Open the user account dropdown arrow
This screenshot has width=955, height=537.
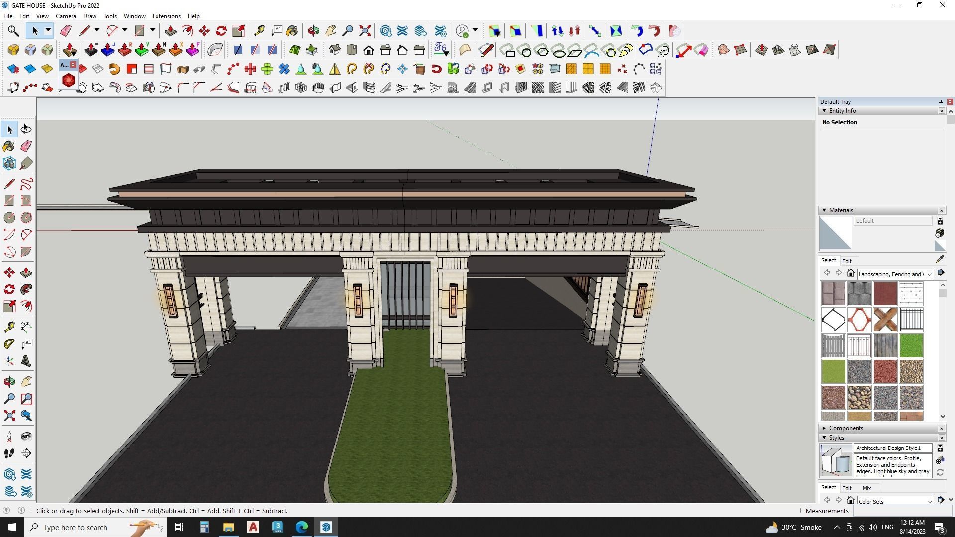[475, 31]
